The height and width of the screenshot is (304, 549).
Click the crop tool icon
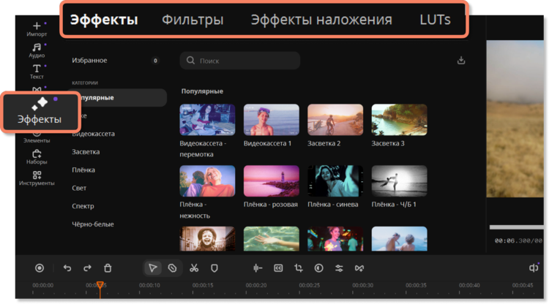(299, 268)
